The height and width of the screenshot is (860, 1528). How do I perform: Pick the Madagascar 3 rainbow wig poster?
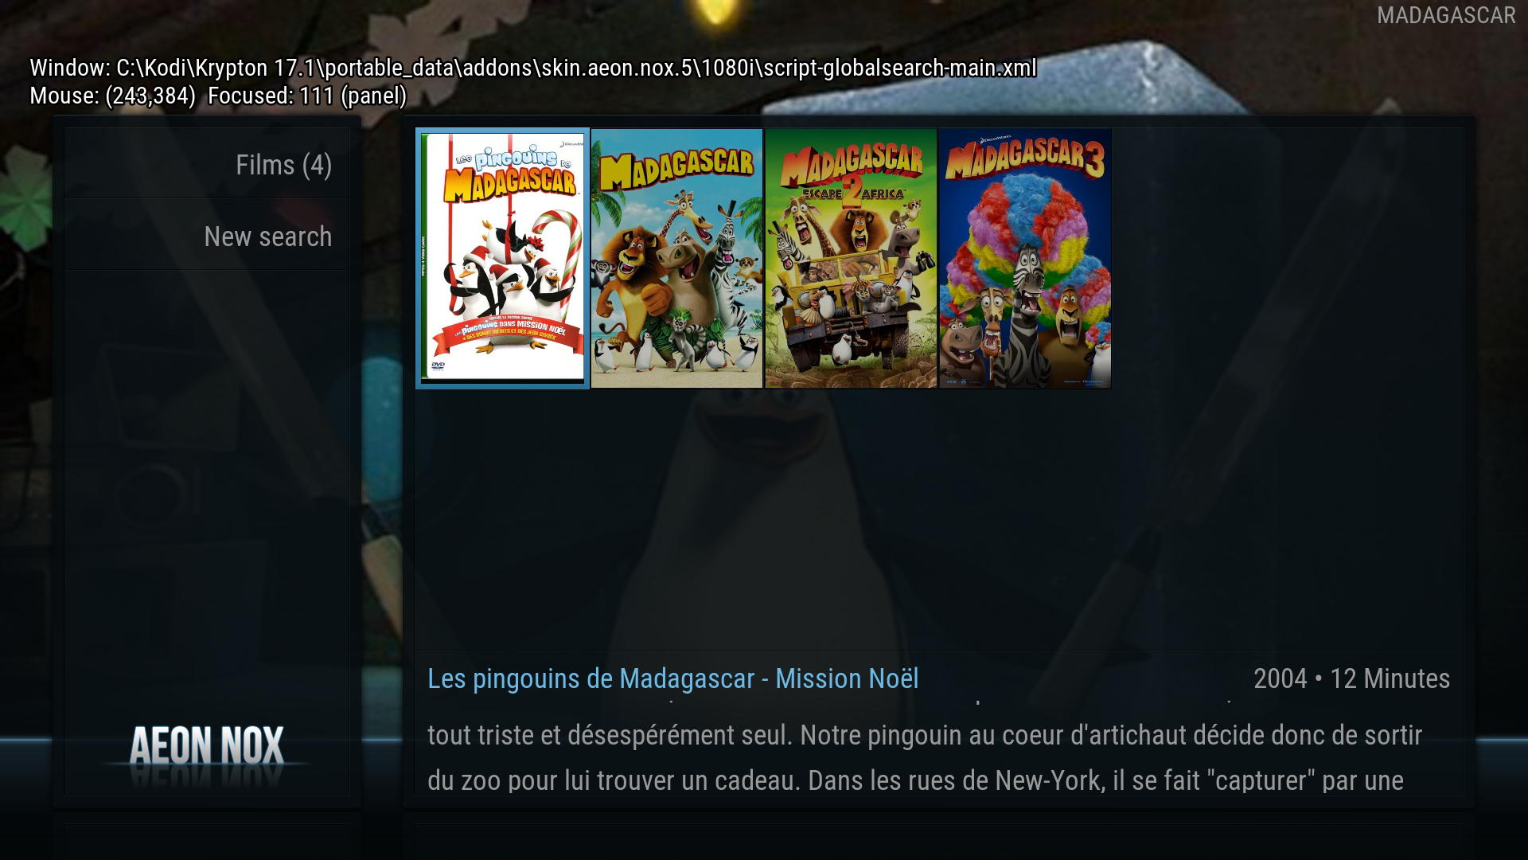tap(1025, 258)
